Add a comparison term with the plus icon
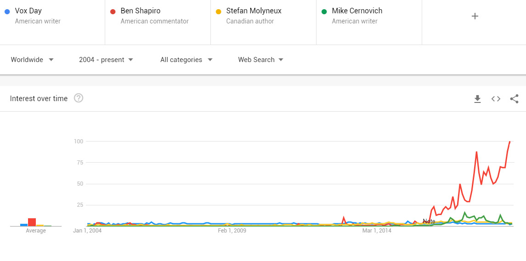Image resolution: width=526 pixels, height=261 pixels. pos(475,16)
